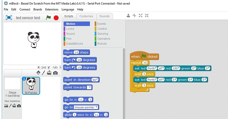Open the Boards menu
Viewport: 228px width, 119px height.
point(38,10)
